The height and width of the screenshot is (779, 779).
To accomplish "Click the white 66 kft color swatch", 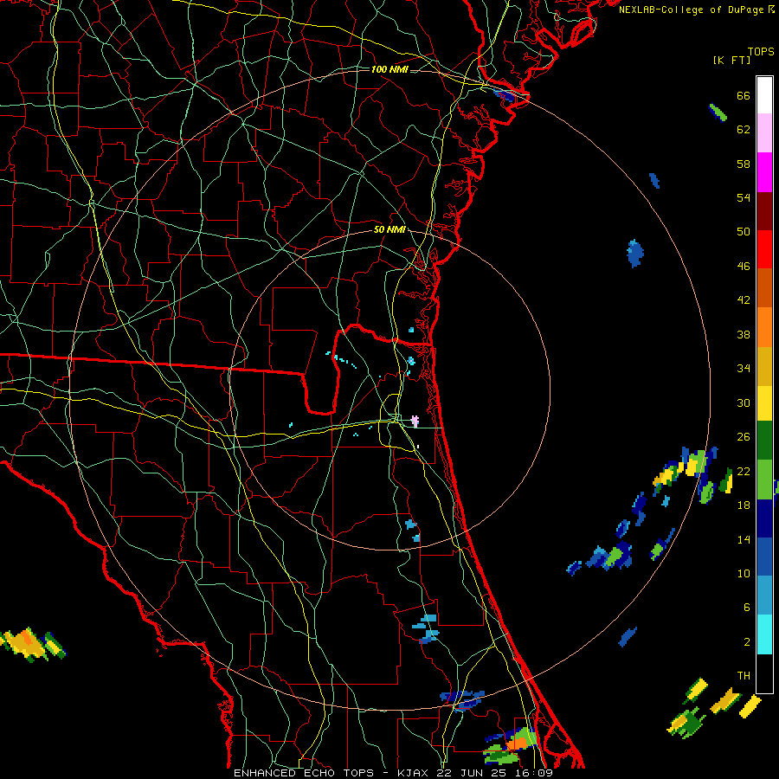I will [x=764, y=95].
